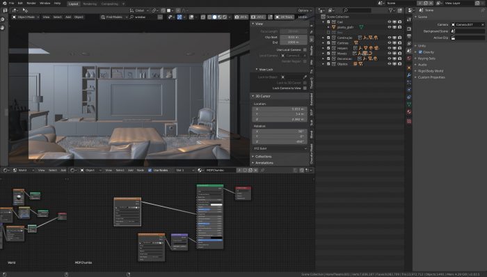Collapse the Ceel collection
The width and height of the screenshot is (487, 277).
[324, 22]
